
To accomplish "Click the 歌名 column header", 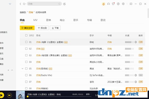I will point(38,35).
